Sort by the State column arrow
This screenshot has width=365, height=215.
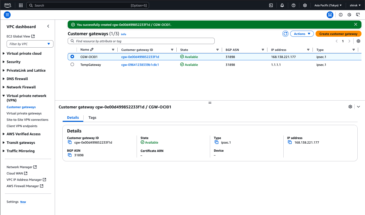coord(217,50)
